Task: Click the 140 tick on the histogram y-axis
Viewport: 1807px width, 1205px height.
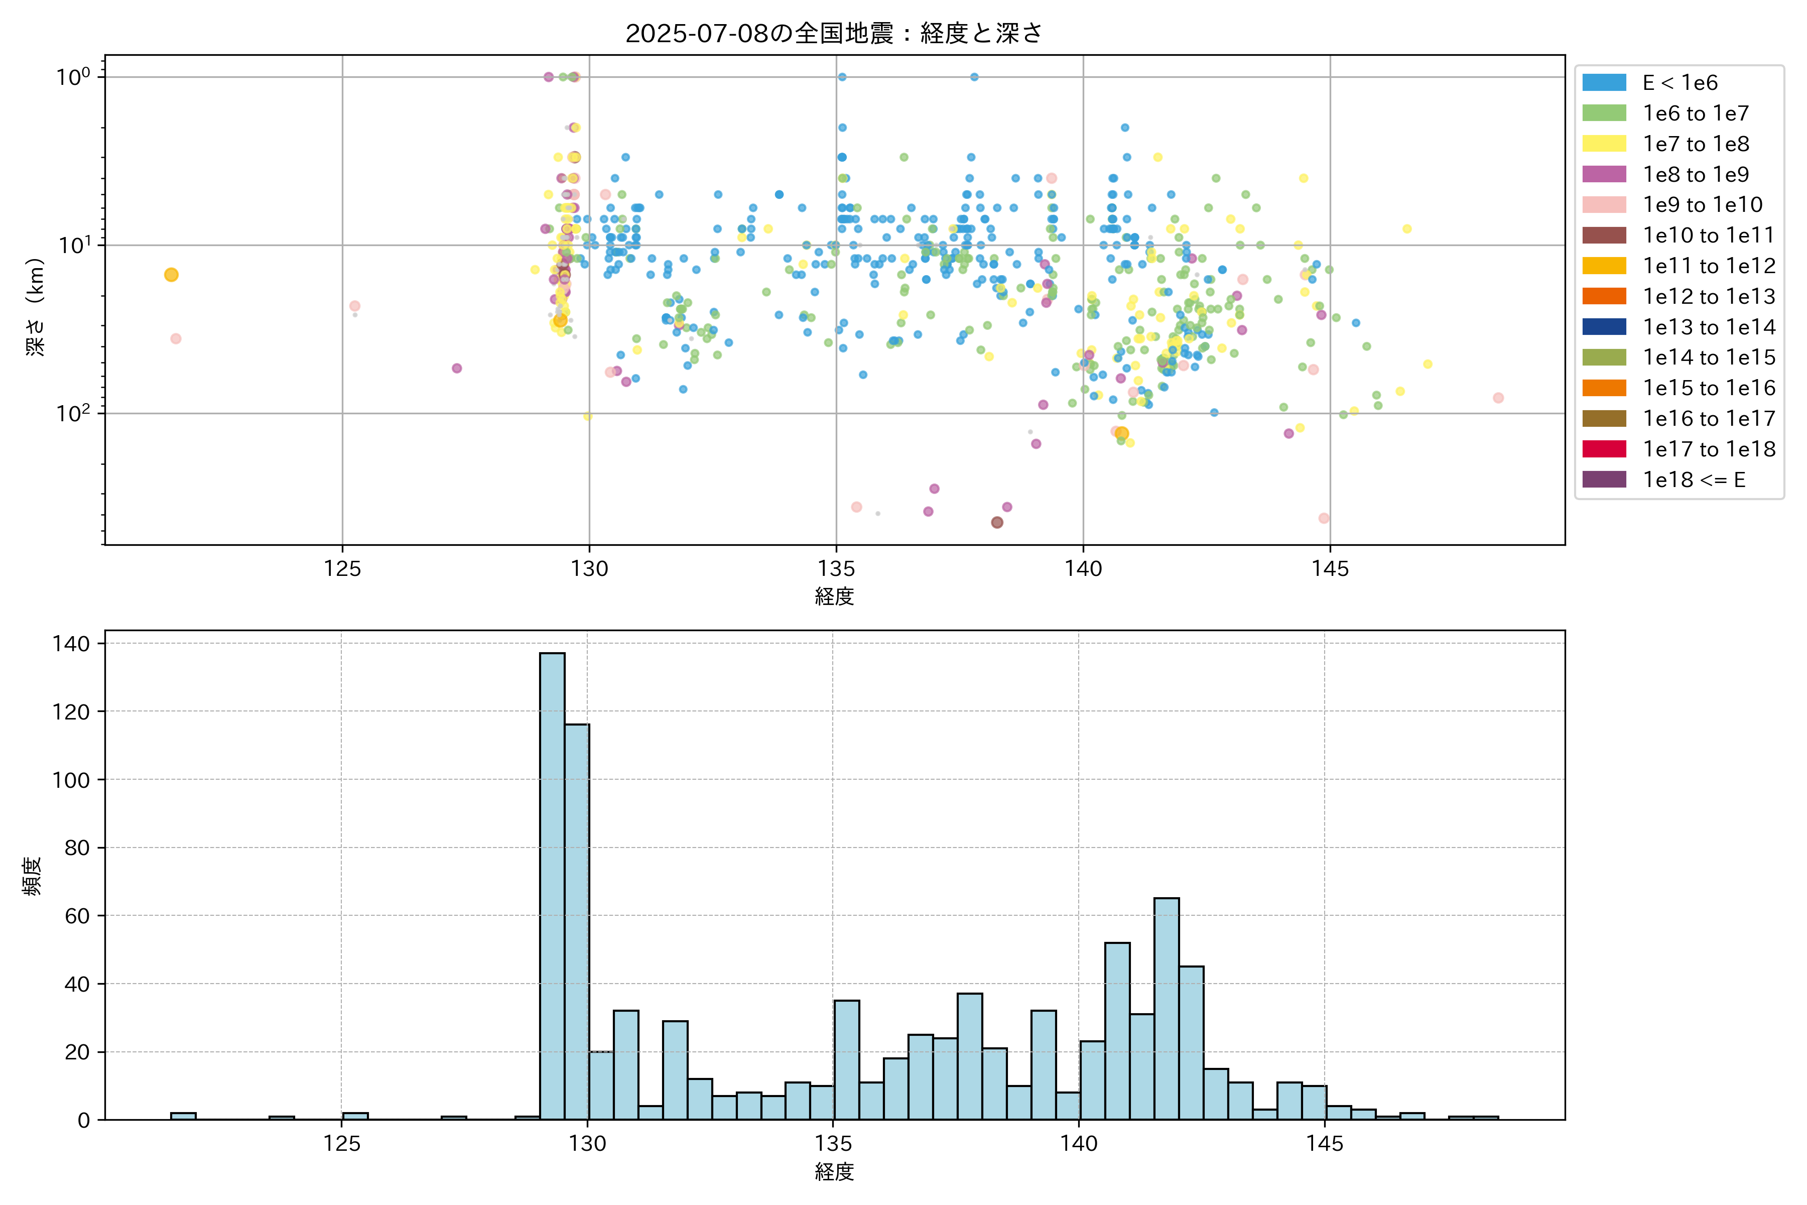Action: pyautogui.click(x=71, y=643)
